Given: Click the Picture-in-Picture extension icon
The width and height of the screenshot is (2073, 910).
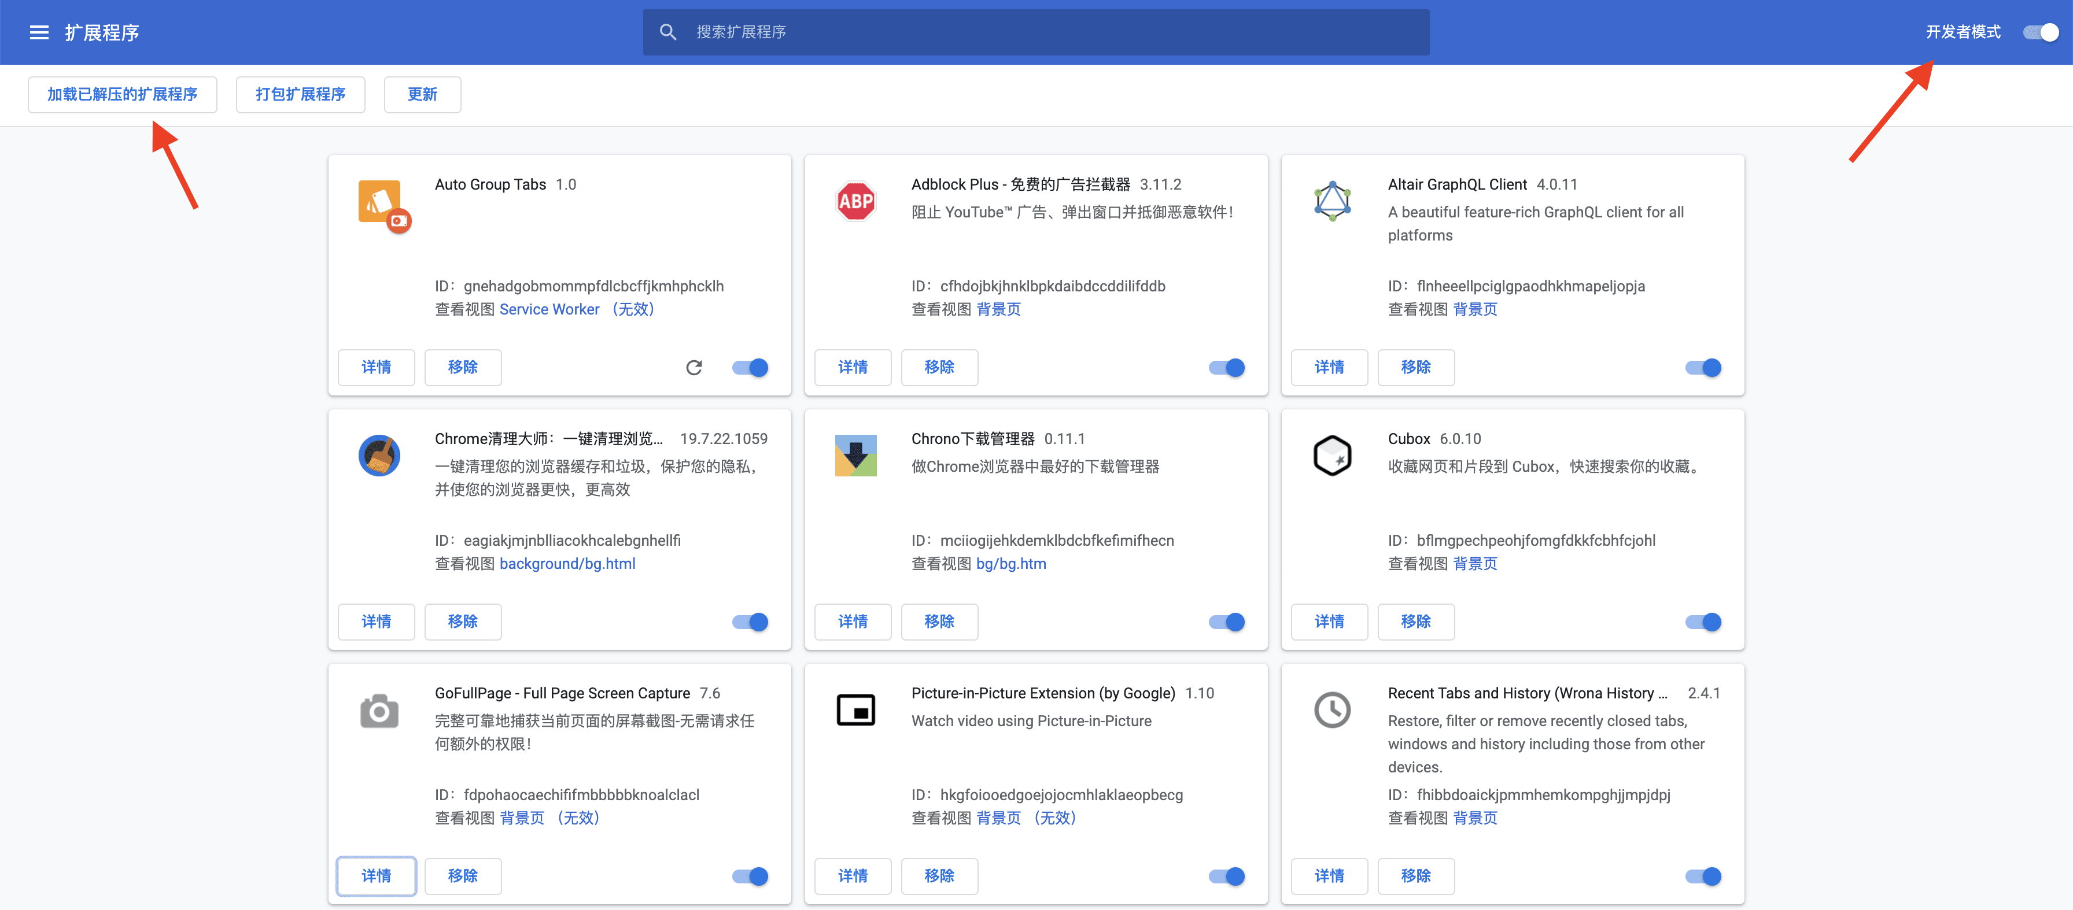Looking at the screenshot, I should tap(855, 709).
